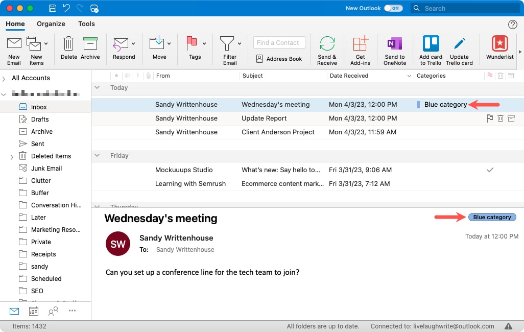
Task: Collapse the Today message group
Action: (97, 87)
